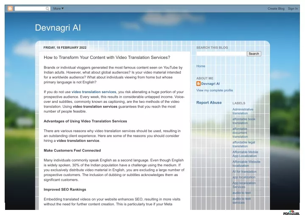Select the affordable book translation label
Viewport: 305px width, 215px height.
[x=244, y=121]
